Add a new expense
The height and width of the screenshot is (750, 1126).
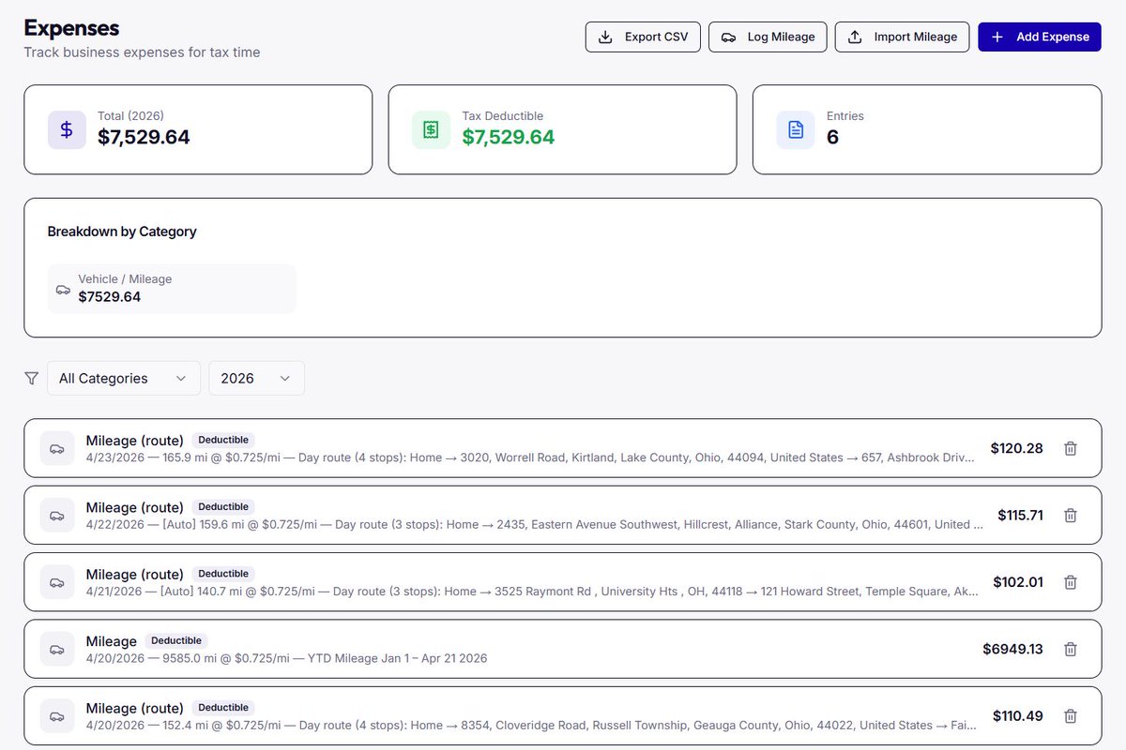(1040, 37)
